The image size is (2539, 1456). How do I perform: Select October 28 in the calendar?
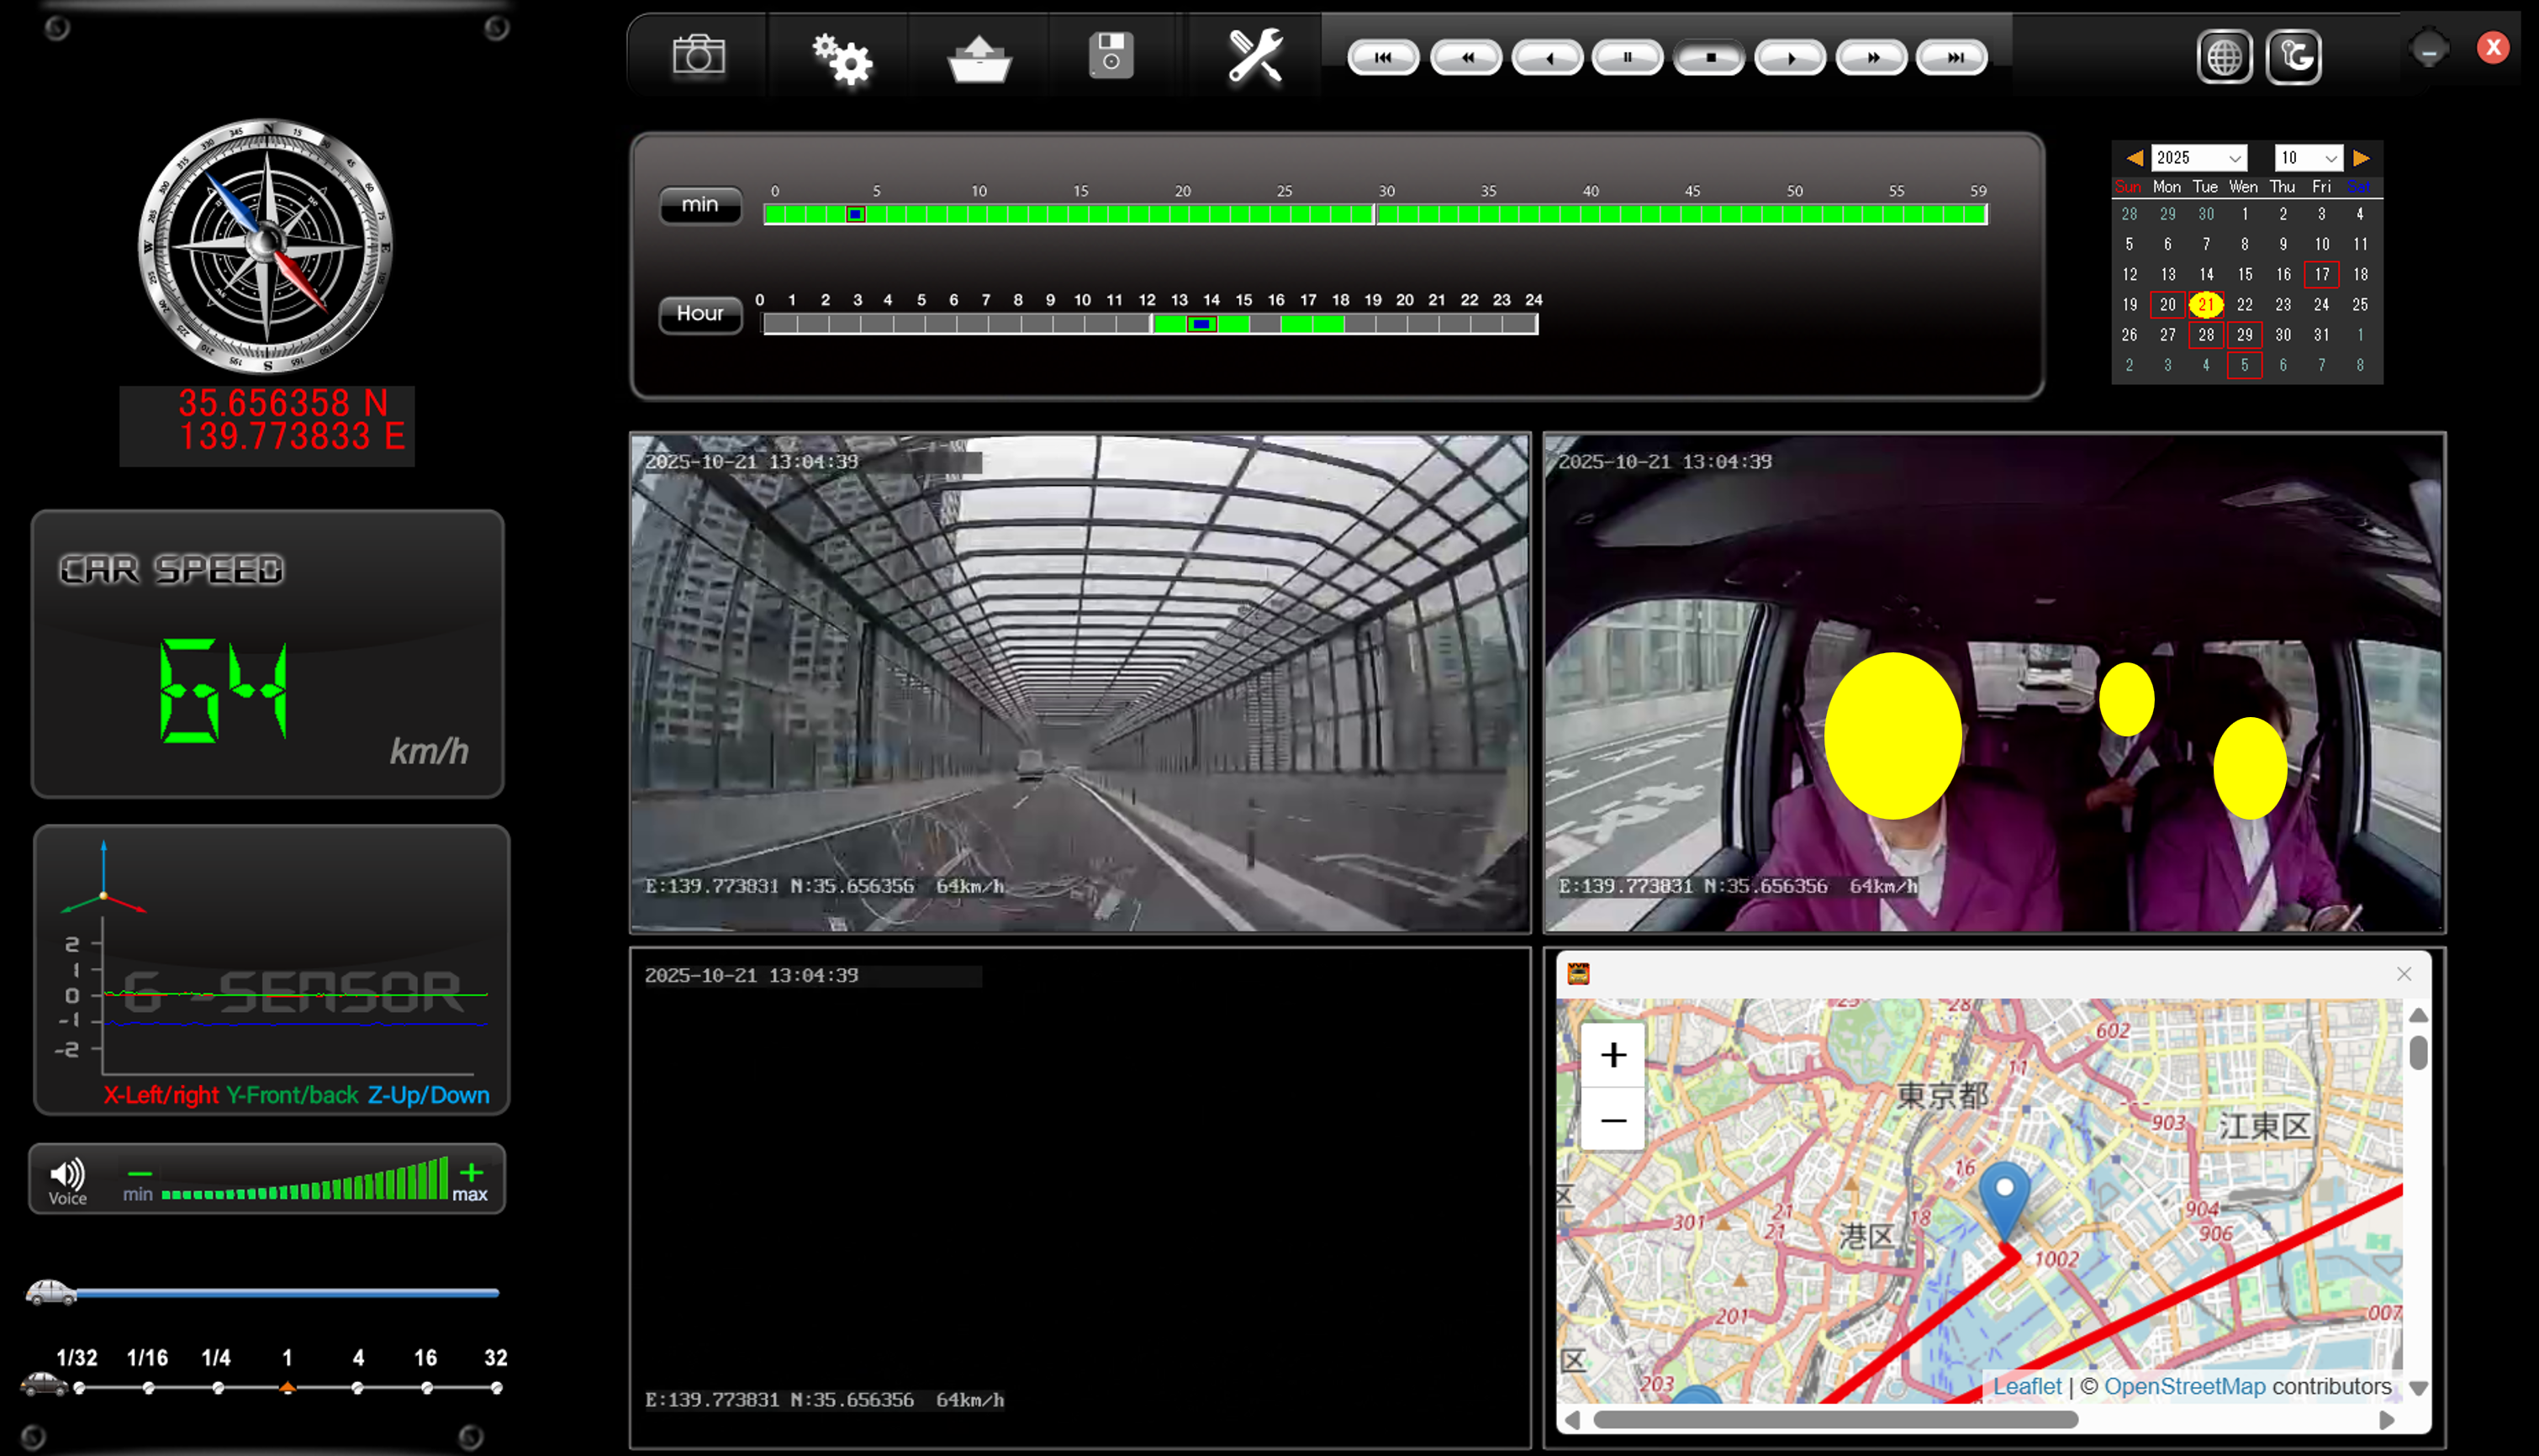coord(2206,335)
